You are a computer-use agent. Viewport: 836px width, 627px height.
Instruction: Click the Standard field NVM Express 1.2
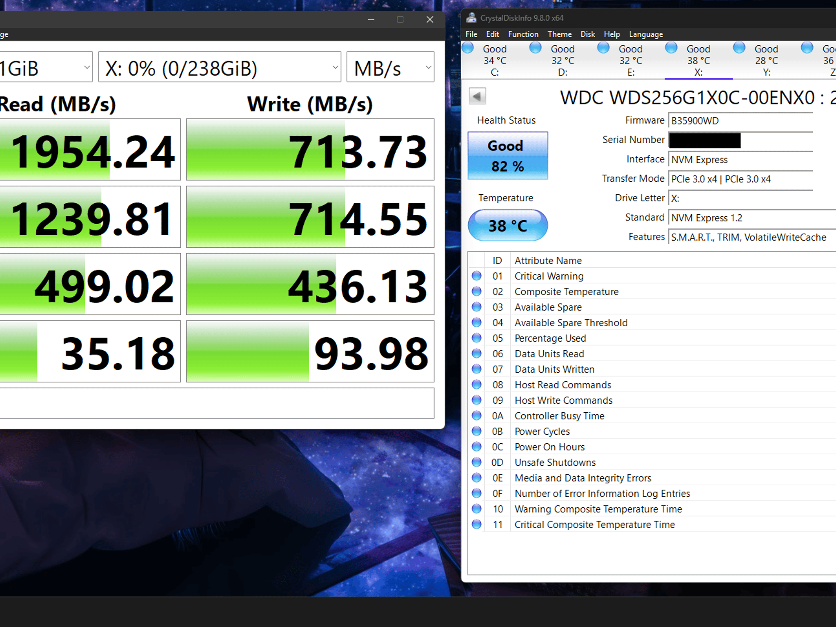tap(752, 218)
